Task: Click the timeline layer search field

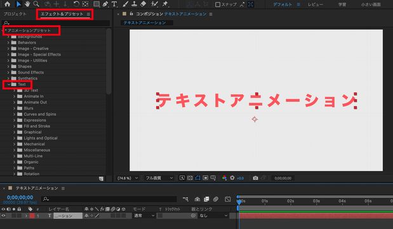Action: tap(109, 199)
